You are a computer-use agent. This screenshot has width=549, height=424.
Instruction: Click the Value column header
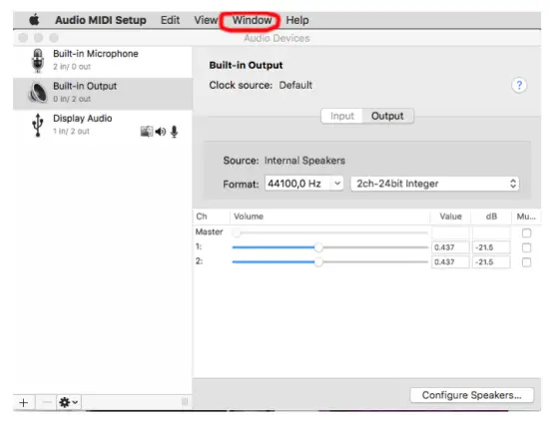pos(450,216)
